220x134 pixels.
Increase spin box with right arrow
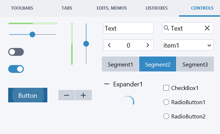point(148,45)
